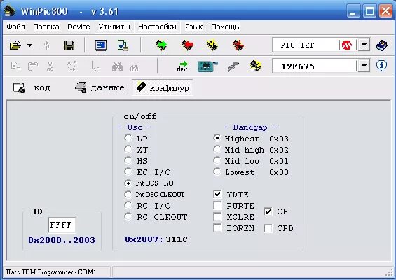396x280 pixels.
Task: Switch to the данные tab
Action: tap(100, 87)
